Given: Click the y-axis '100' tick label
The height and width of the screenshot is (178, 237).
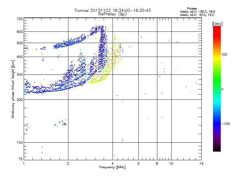Looking at the screenshot, I should [x=20, y=142].
